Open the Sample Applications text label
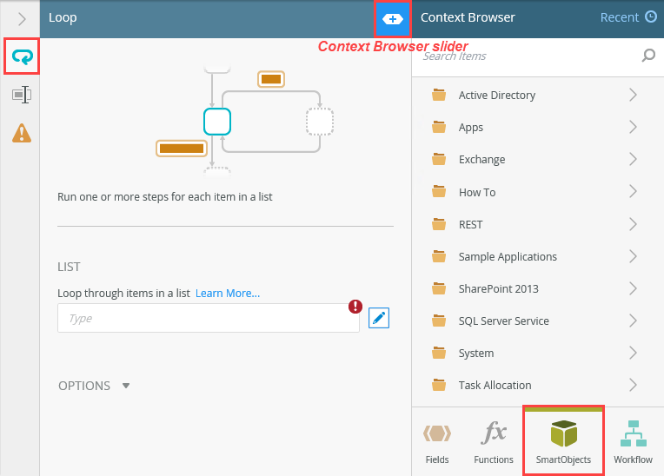Viewport: 664px width, 476px height. [x=508, y=257]
